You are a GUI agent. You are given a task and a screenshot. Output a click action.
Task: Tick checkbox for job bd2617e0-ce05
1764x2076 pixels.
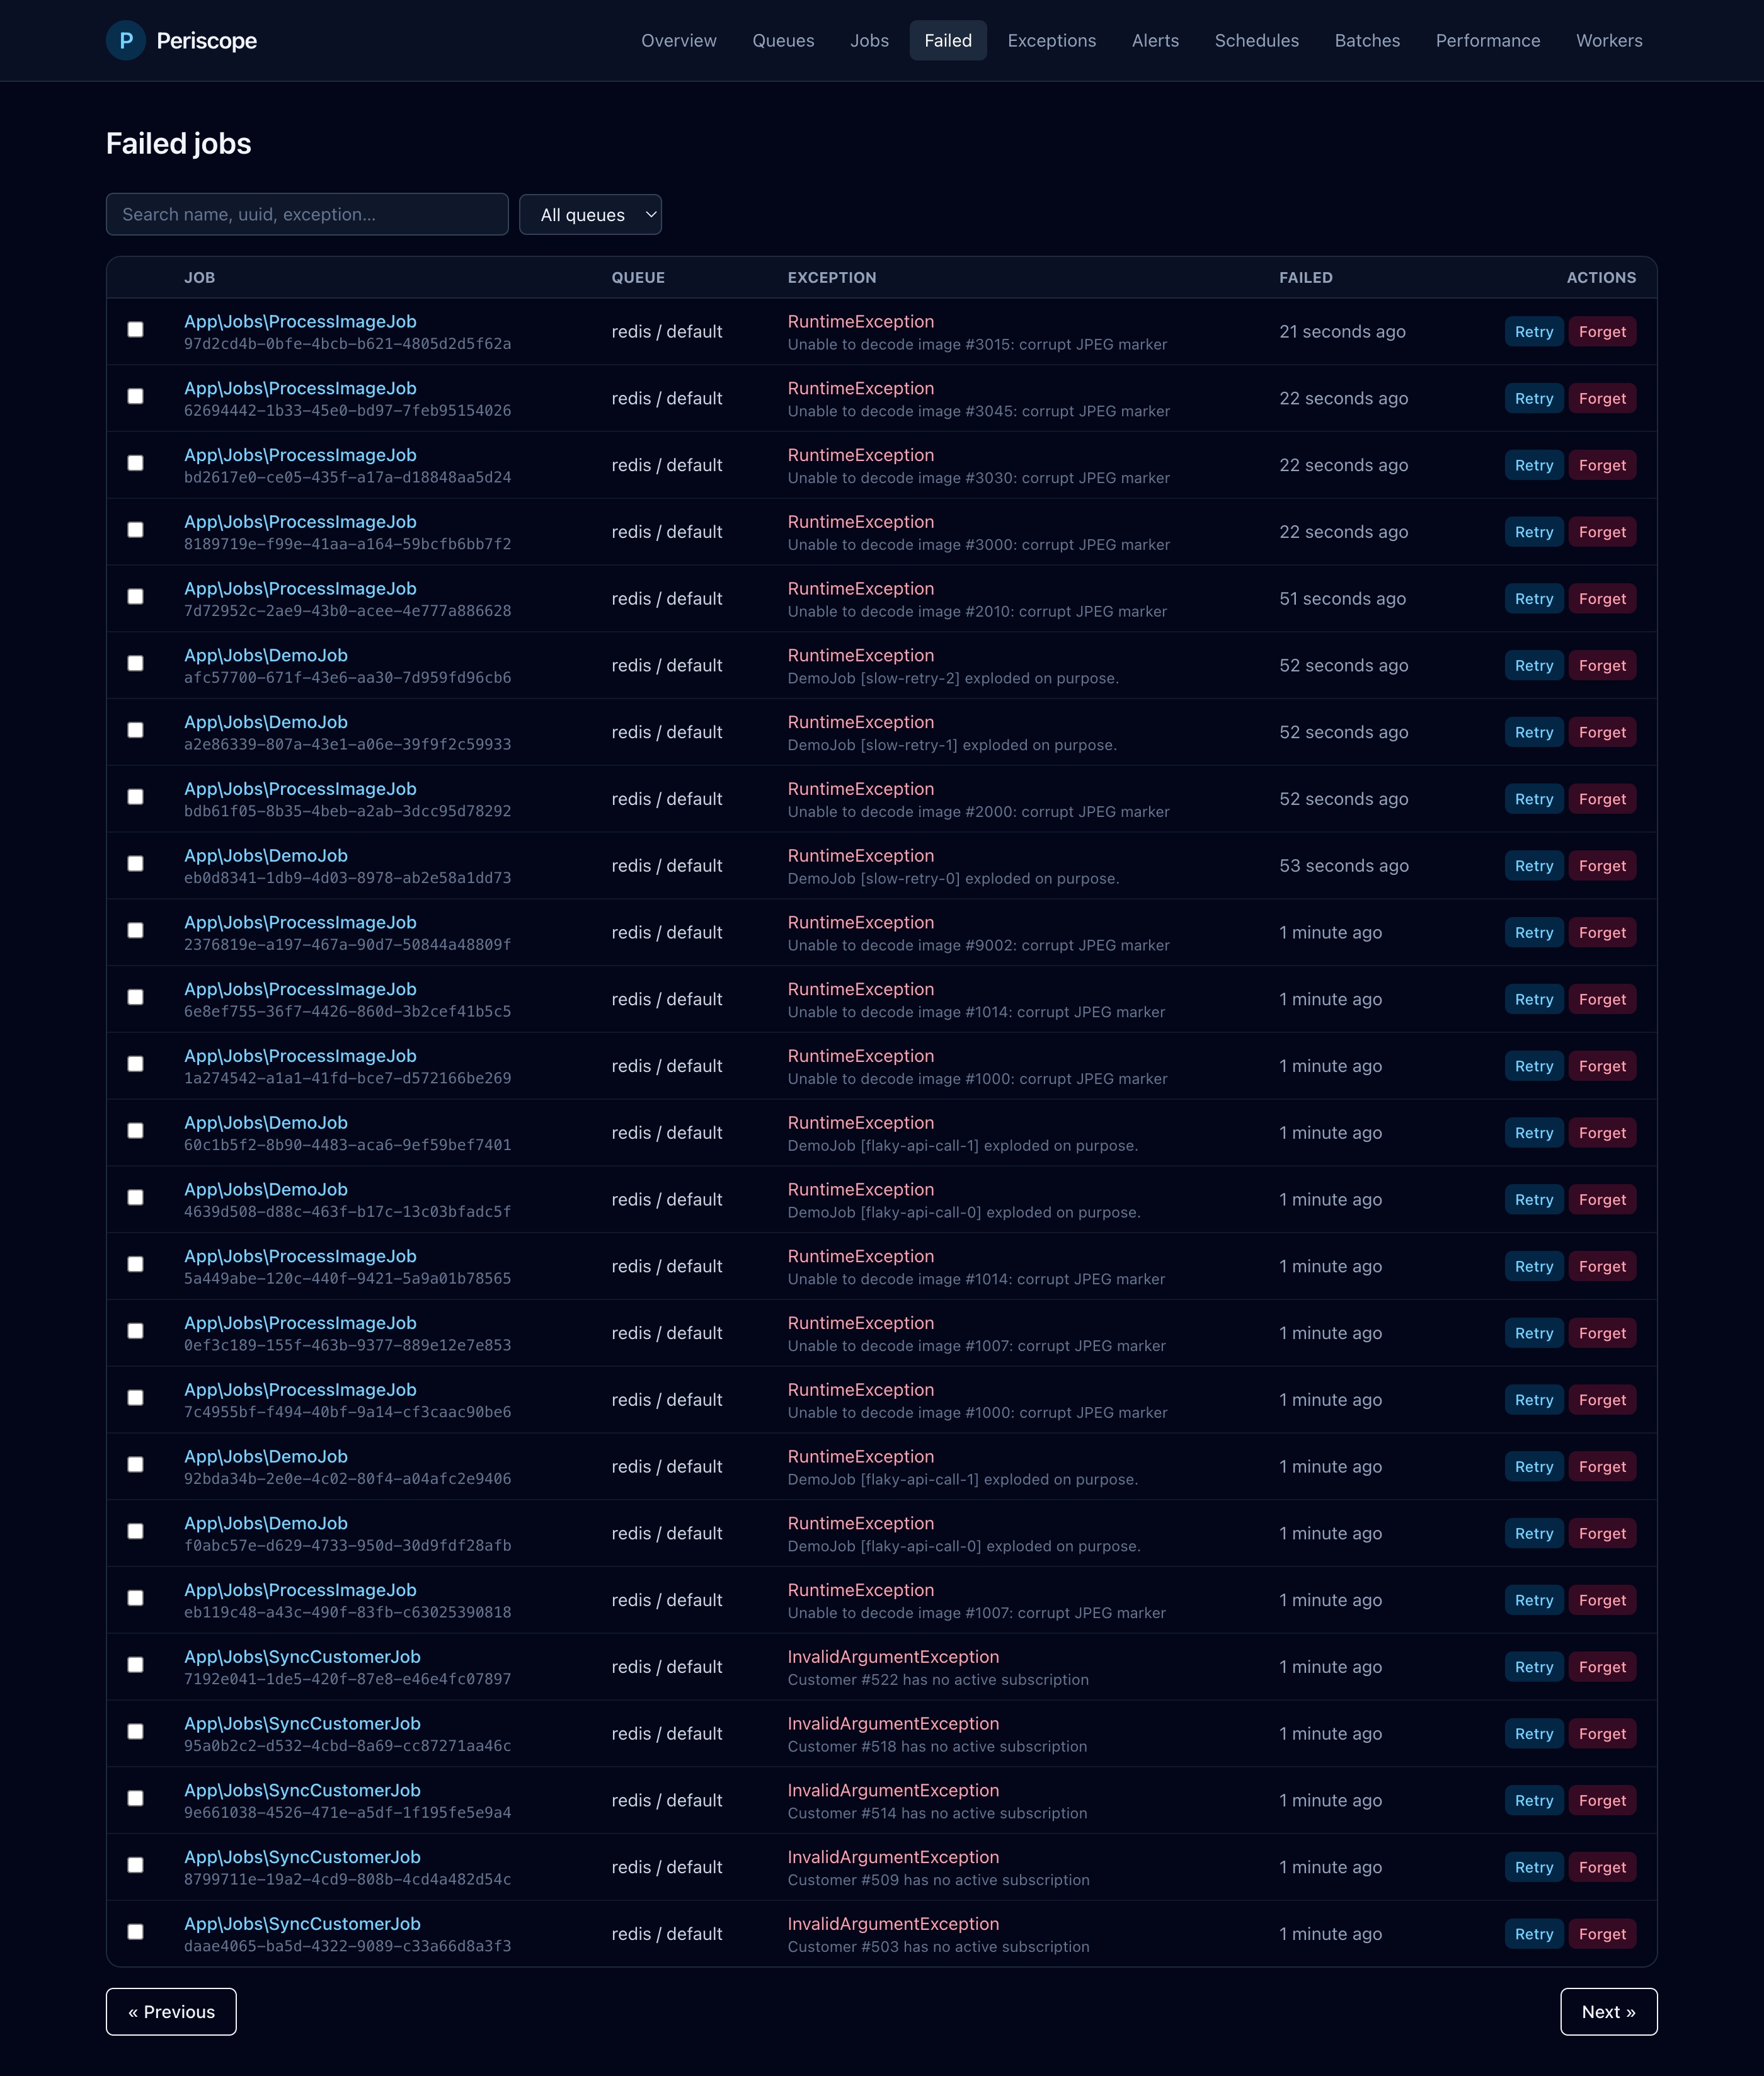135,463
